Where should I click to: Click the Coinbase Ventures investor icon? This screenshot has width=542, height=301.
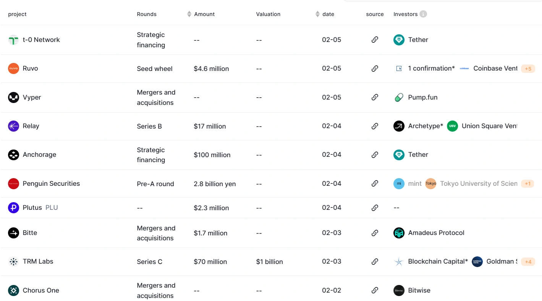coord(464,68)
